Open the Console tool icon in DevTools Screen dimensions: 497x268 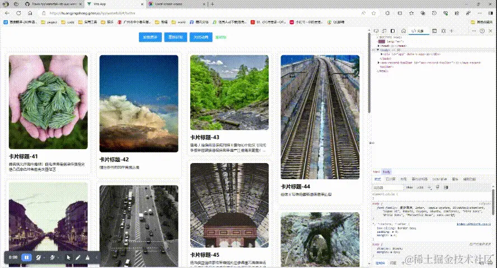pyautogui.click(x=434, y=31)
